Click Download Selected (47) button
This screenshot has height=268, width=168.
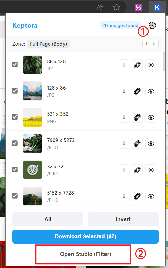[85, 237]
